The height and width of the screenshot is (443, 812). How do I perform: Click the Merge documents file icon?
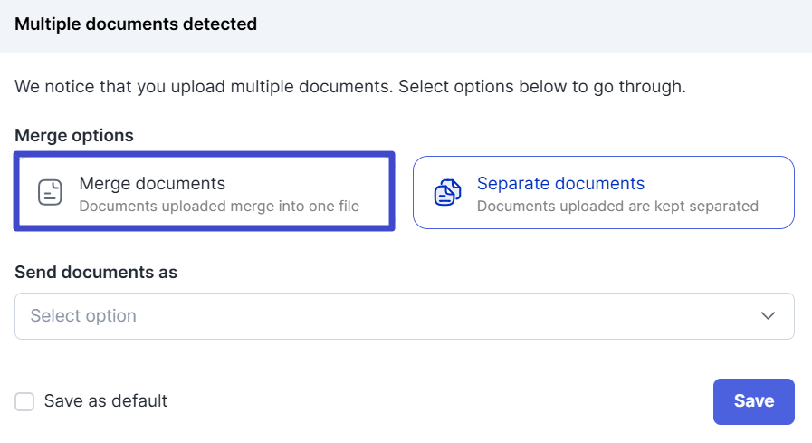(x=50, y=192)
